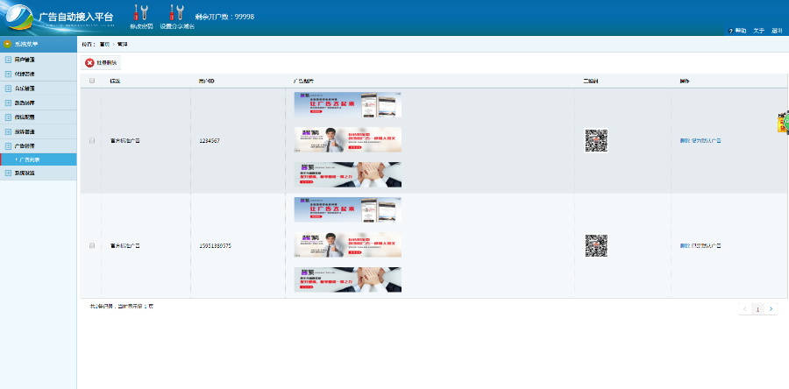Expand the 广告管理 menu section
This screenshot has width=789, height=389.
tap(39, 145)
